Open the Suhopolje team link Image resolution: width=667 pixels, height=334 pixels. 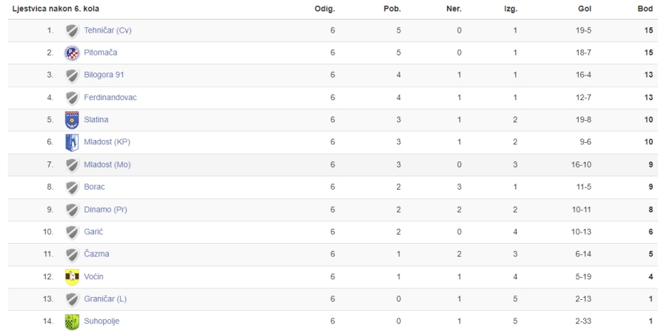(x=102, y=321)
